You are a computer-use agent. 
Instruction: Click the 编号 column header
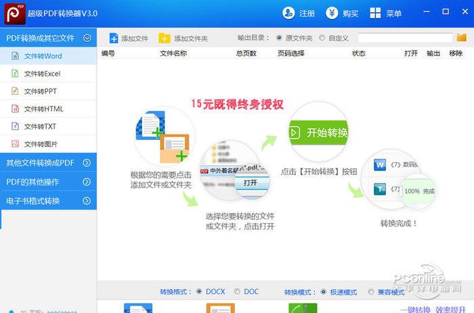tap(108, 53)
